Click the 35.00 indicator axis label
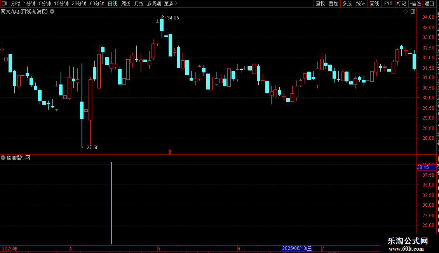The height and width of the screenshot is (253, 439). click(429, 185)
